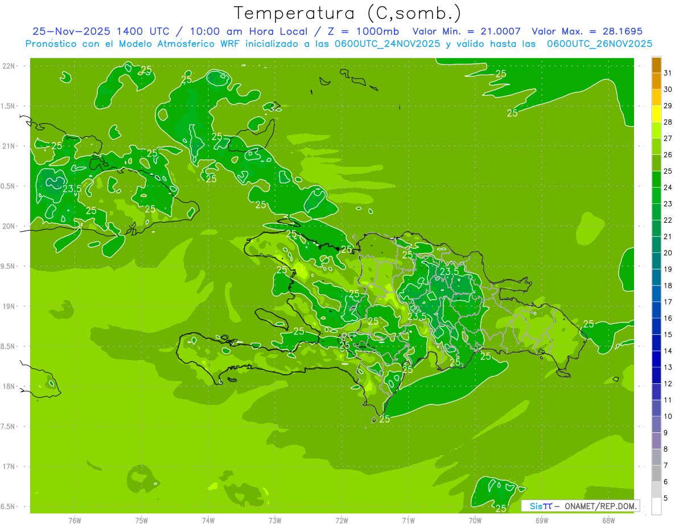
Task: Click the valid-until time "0600UTC_26NOV2025"
Action: coord(599,44)
